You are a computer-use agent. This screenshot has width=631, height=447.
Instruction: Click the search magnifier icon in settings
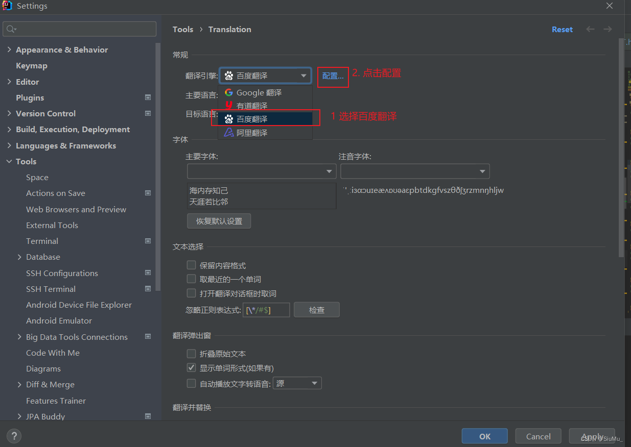point(11,29)
